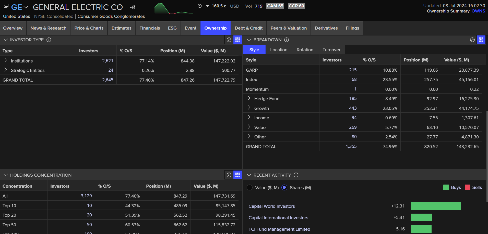
Task: Select the Financials tab
Action: 150,28
